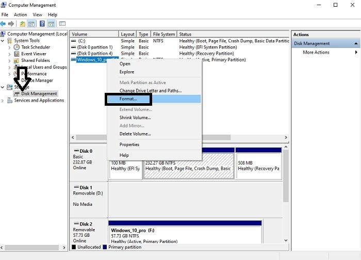Click the volume list left scroll arrow
Viewport: 361px width, 260px height.
point(73,137)
